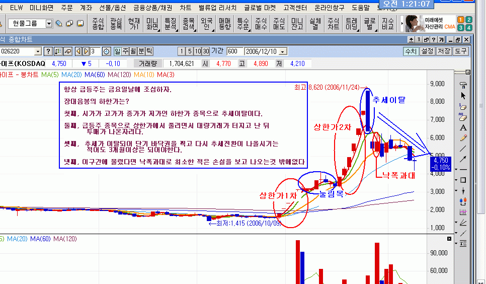Click the 미래에셋 자산관리 CMA banner
Image resolution: width=486 pixels, height=284 pixels.
pos(431,24)
